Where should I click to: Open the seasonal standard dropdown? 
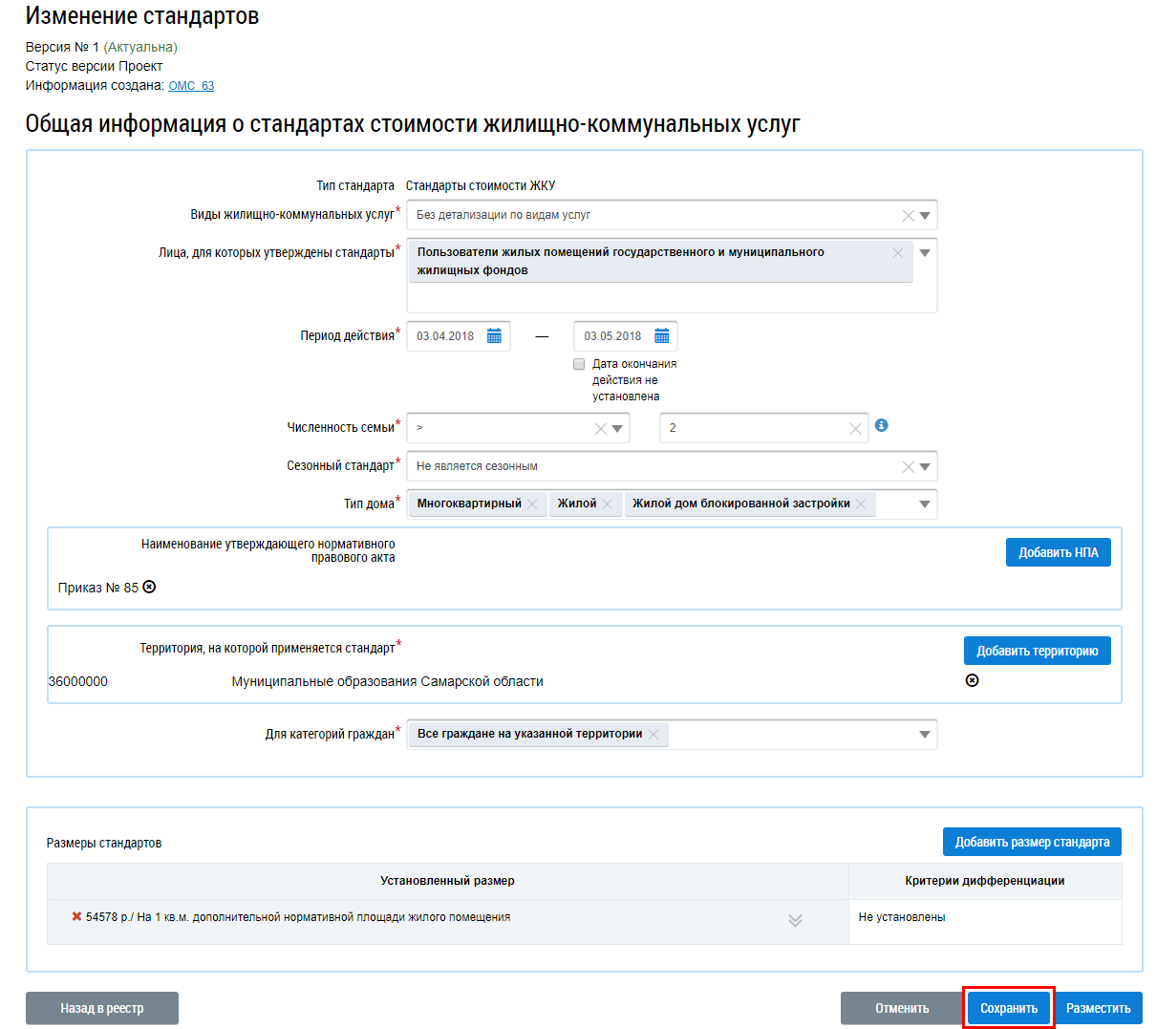coord(925,467)
